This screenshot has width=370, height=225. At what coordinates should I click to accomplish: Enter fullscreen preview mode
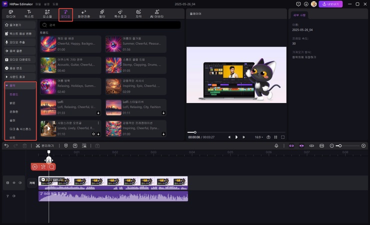283,137
